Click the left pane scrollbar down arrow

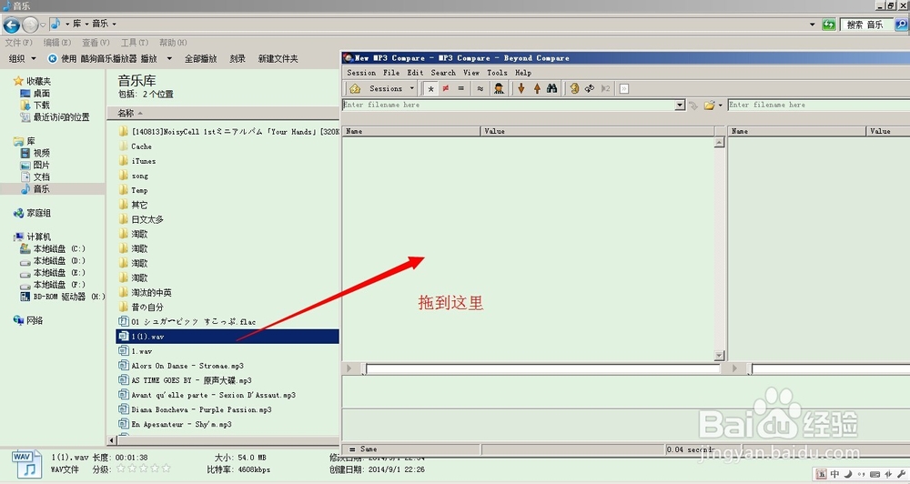pyautogui.click(x=719, y=355)
